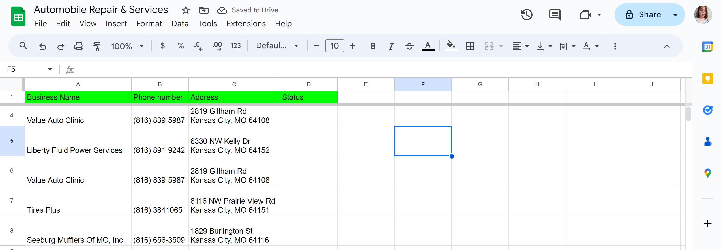Star the Automobile Repair & Services document
The height and width of the screenshot is (250, 721).
[x=186, y=10]
